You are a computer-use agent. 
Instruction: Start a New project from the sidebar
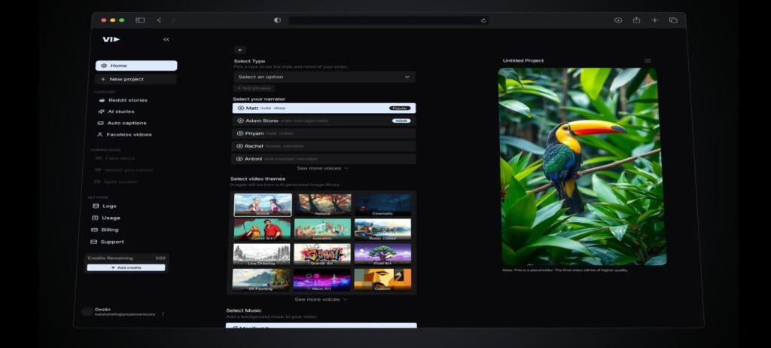pos(136,79)
